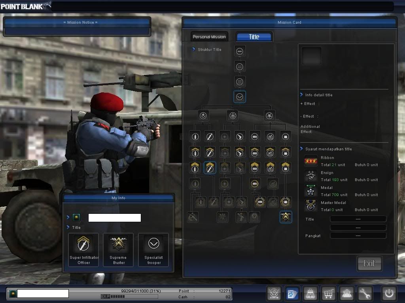
Task: Click the "Total 709 unit" Medal count
Action: point(334,195)
